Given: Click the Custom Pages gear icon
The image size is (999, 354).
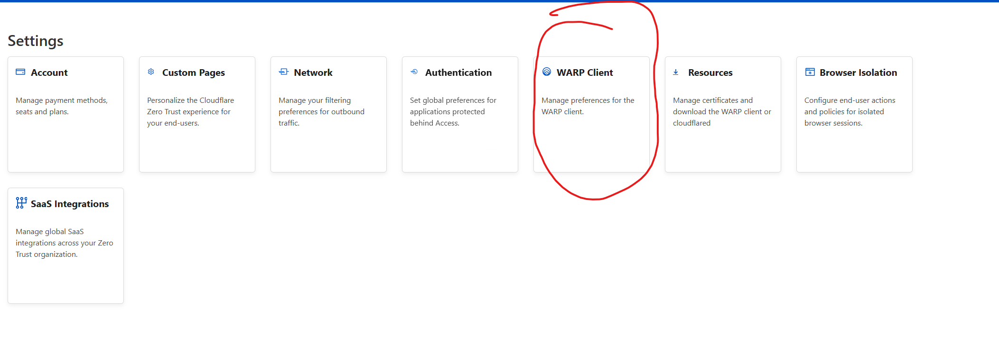Looking at the screenshot, I should tap(151, 72).
